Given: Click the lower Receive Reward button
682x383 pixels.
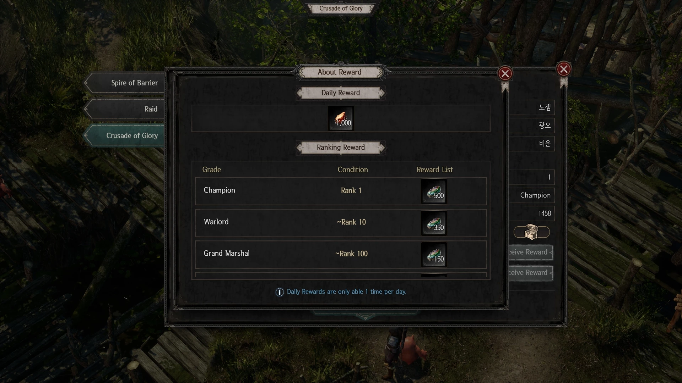Looking at the screenshot, I should 531,273.
